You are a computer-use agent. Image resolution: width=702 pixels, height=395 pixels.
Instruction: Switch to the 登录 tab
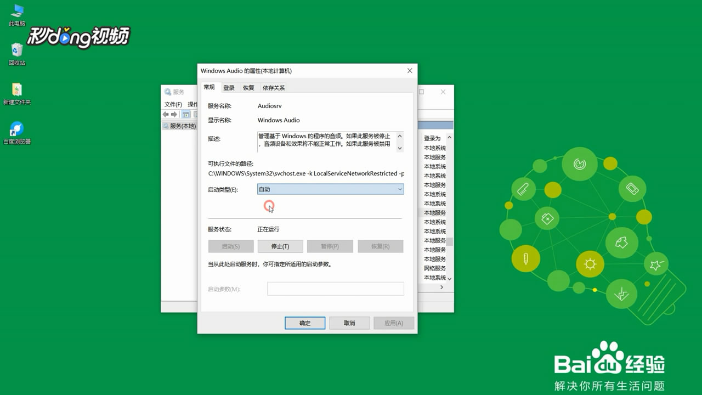point(229,87)
